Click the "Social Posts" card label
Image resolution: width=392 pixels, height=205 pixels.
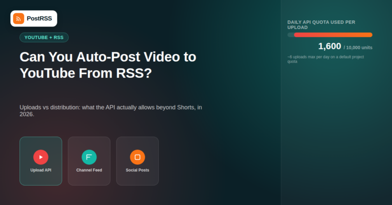pyautogui.click(x=137, y=170)
